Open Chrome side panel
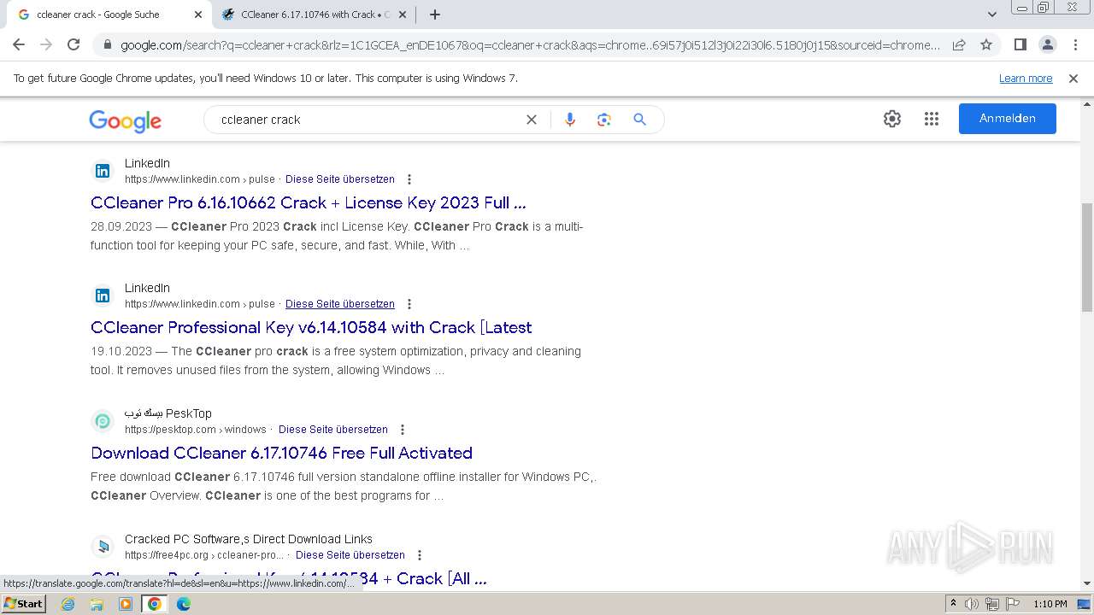The height and width of the screenshot is (615, 1094). point(1020,45)
